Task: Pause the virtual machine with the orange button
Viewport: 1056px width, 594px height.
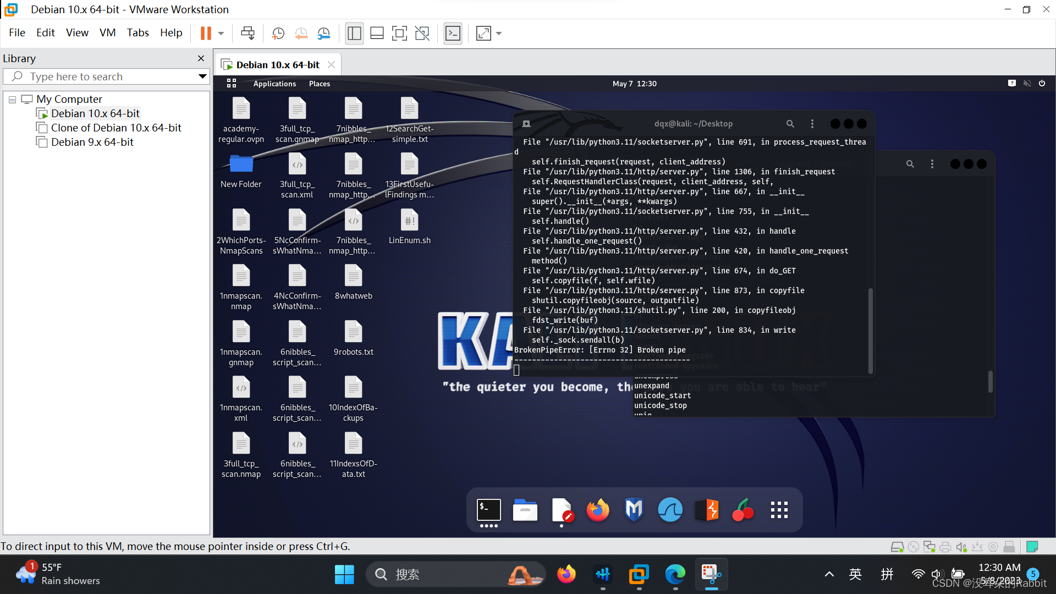Action: point(206,34)
